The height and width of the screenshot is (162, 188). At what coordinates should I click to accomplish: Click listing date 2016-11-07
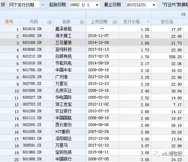(98, 36)
